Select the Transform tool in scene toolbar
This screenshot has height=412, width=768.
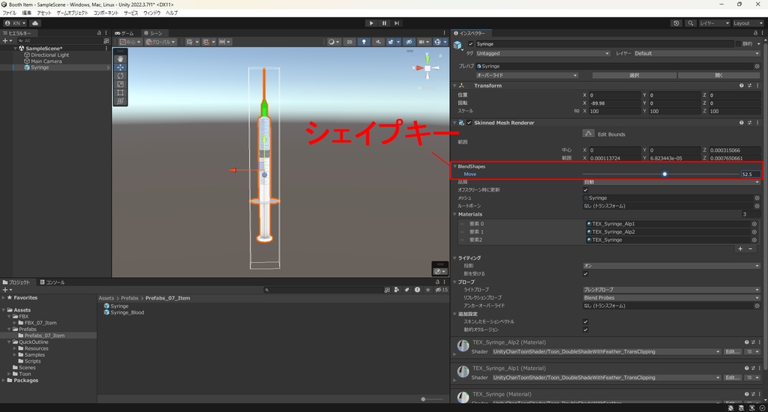pos(120,101)
